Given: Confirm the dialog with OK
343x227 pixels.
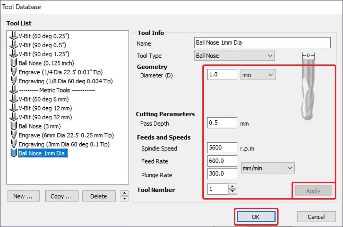Looking at the screenshot, I should tap(256, 217).
